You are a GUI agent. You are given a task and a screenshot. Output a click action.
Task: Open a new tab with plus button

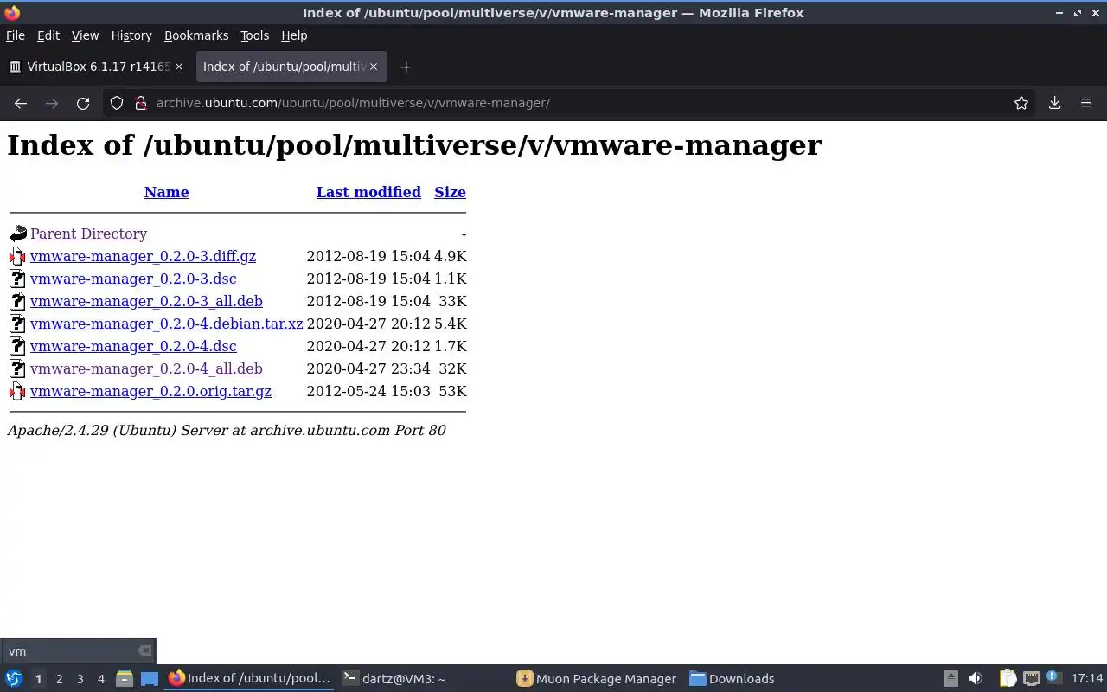pos(406,67)
